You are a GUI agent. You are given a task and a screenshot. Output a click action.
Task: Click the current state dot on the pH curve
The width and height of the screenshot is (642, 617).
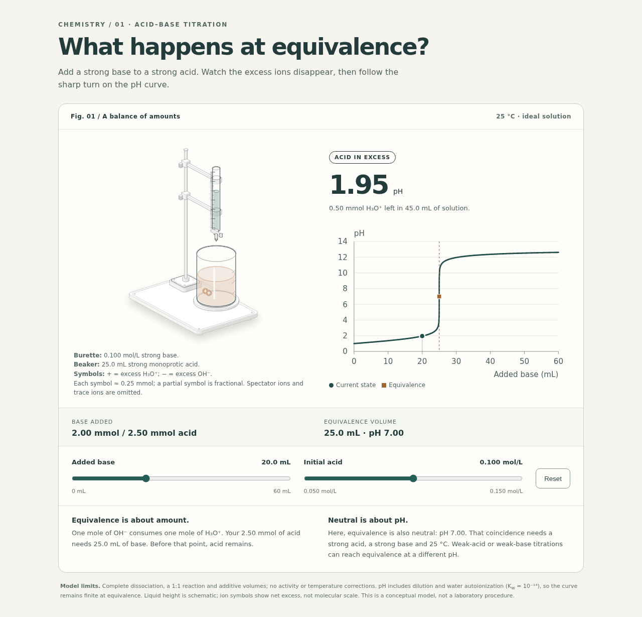click(422, 336)
